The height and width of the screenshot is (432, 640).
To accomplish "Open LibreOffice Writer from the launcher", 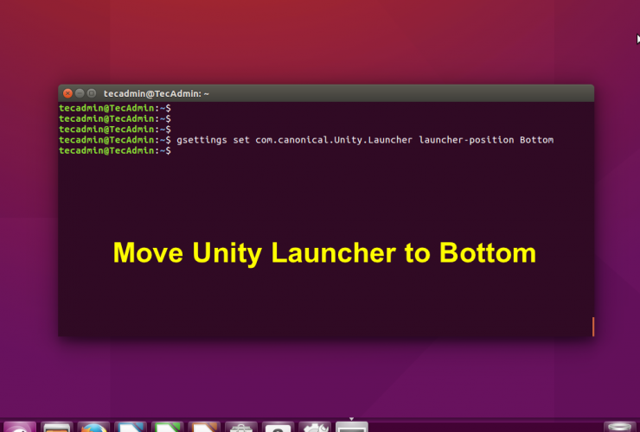I will pos(131,426).
